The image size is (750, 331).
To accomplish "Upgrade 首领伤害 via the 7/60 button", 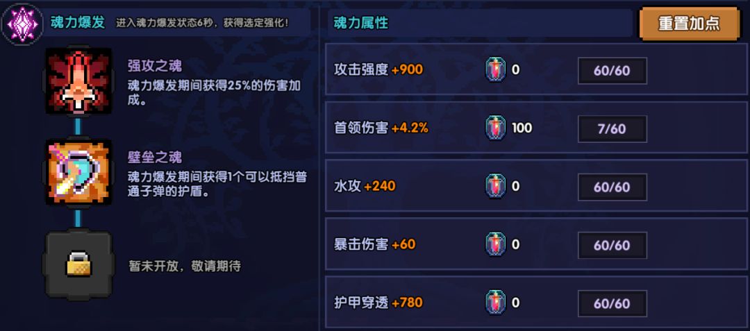I will [612, 129].
